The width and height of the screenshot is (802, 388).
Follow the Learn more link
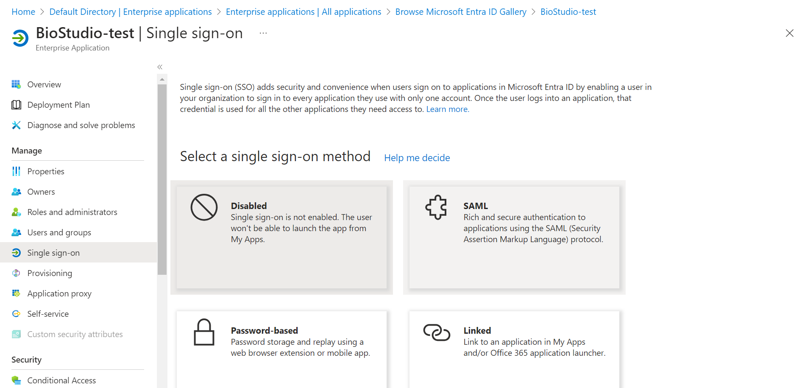click(x=448, y=109)
